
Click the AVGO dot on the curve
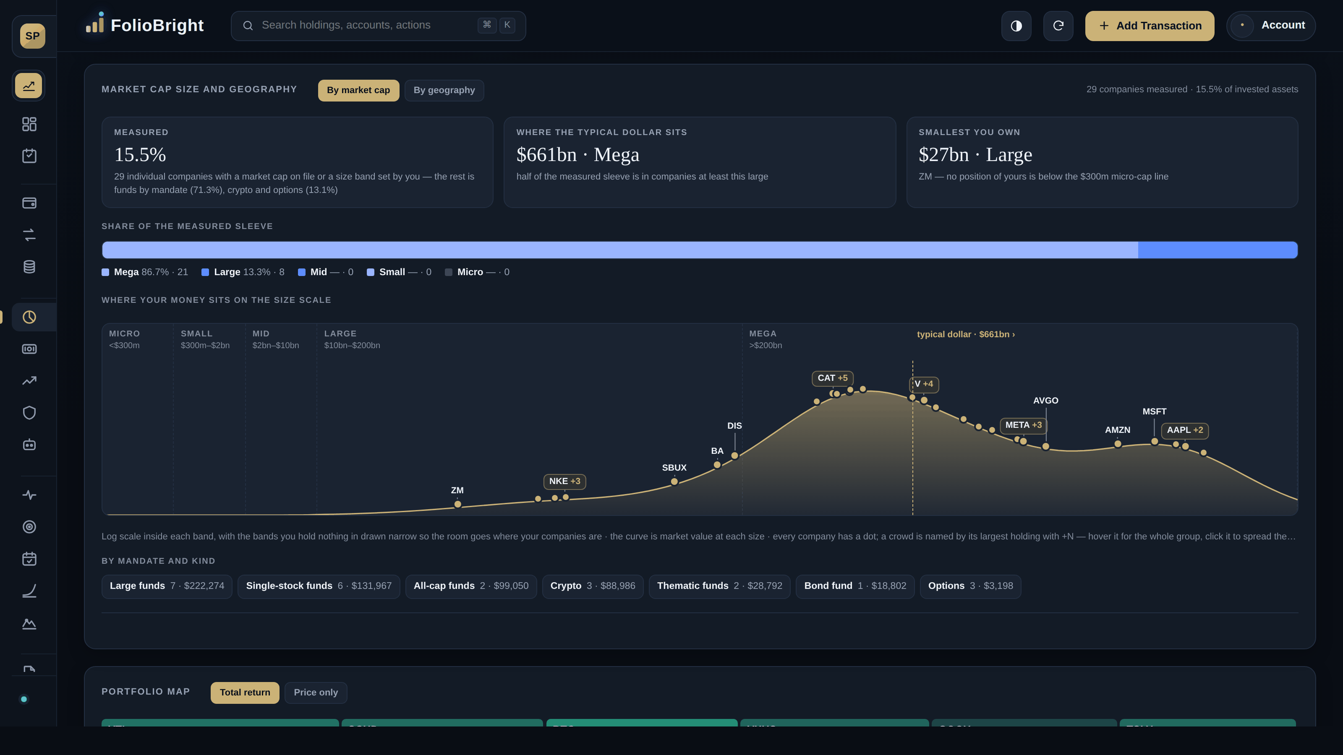[1045, 447]
